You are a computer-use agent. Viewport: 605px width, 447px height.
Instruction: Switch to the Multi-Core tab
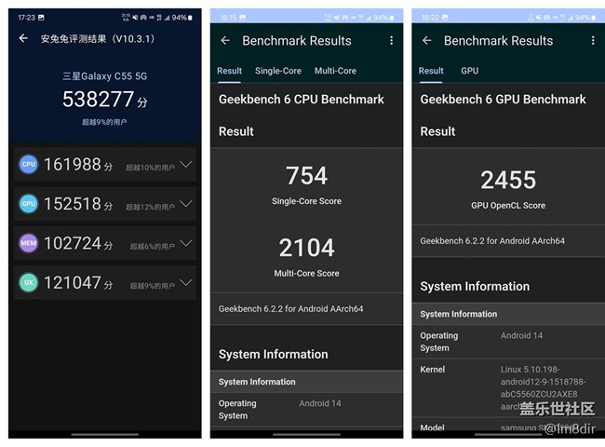tap(335, 71)
